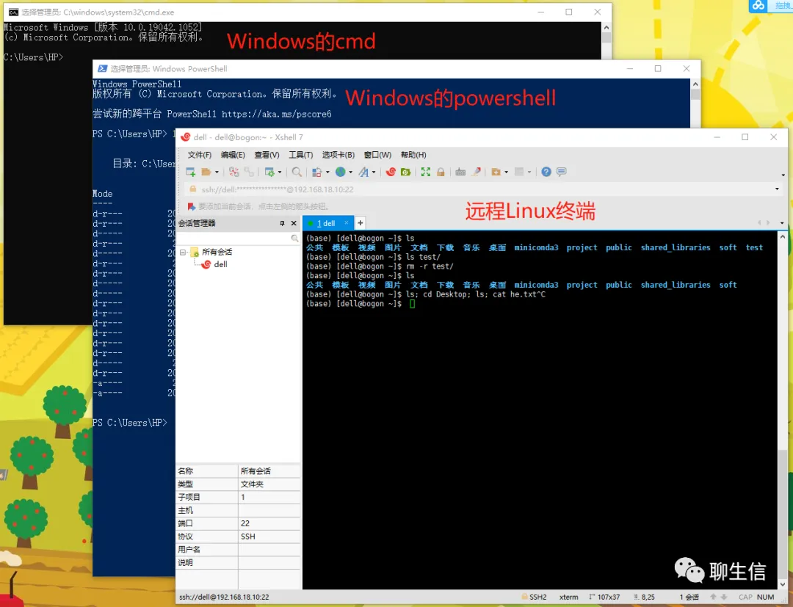Launch Xshell red swirl icon in toolbar
This screenshot has width=793, height=607.
[x=391, y=172]
